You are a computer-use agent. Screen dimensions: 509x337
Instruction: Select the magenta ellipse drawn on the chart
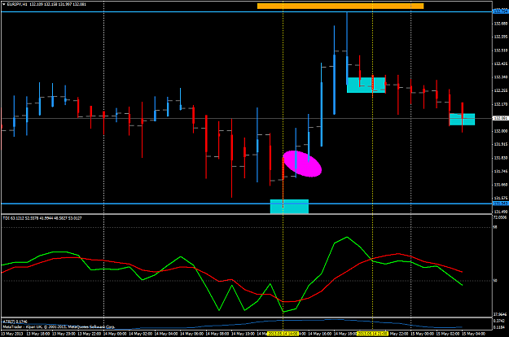point(302,164)
